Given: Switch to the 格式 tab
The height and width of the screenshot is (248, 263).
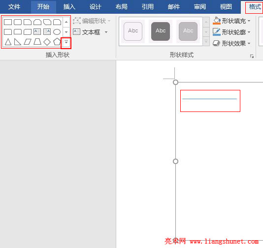Looking at the screenshot, I should [x=255, y=7].
